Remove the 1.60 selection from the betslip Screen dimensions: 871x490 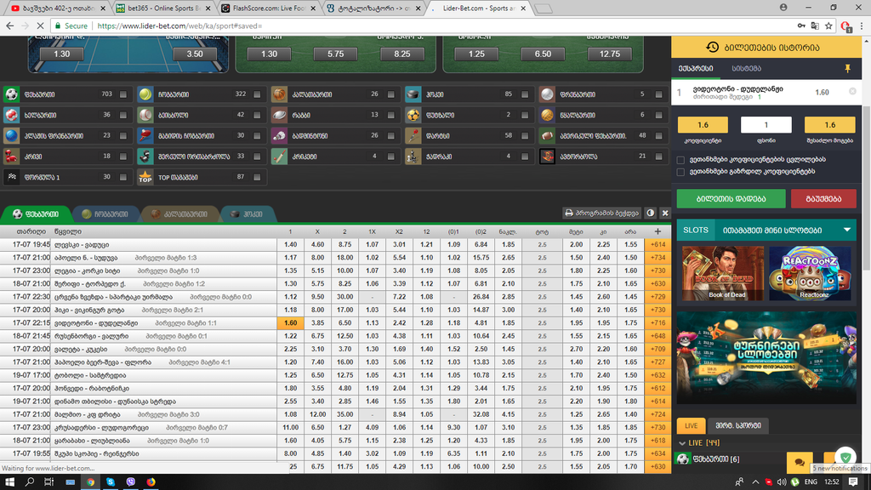click(x=852, y=92)
